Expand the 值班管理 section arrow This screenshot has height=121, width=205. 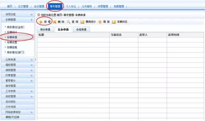pyautogui.click(x=31, y=65)
